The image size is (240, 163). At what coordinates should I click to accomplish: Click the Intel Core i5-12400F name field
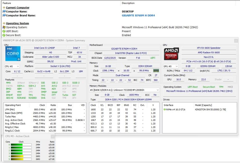[x=44, y=48]
